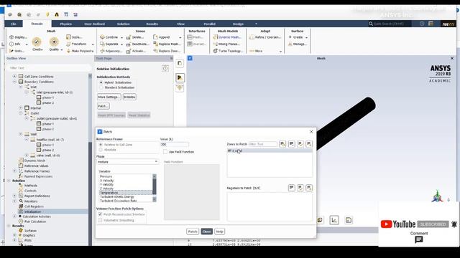
Task: Click the Zones to Patch filter field
Action: tap(262, 144)
